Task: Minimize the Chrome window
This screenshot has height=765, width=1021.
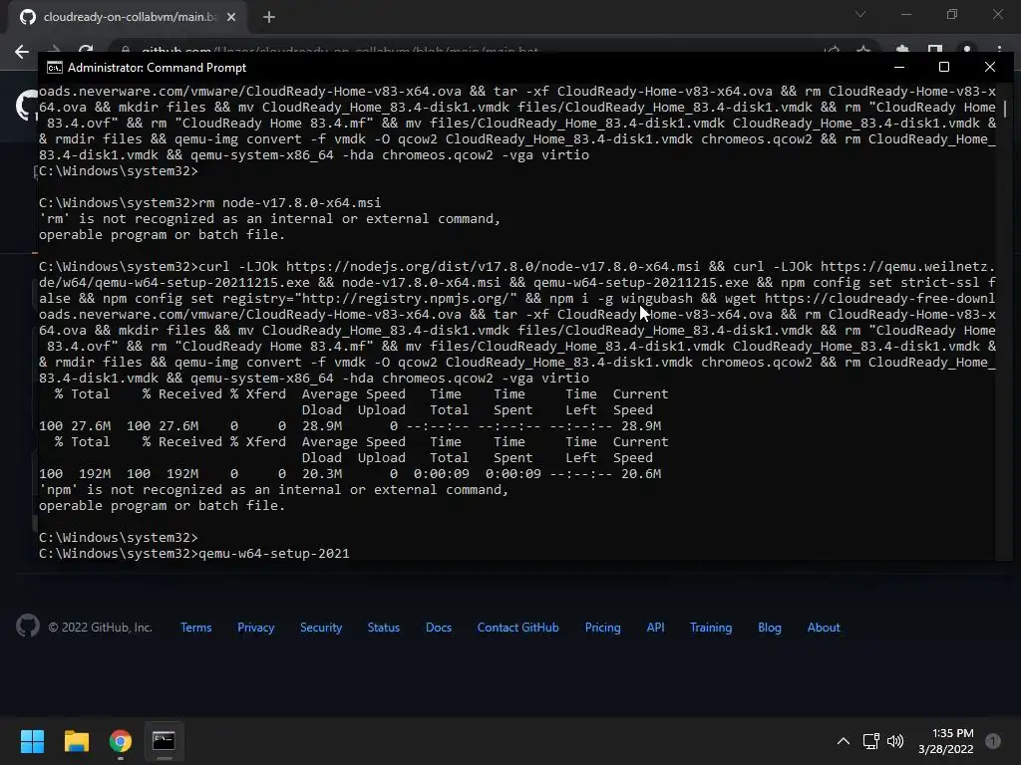Action: click(x=905, y=14)
